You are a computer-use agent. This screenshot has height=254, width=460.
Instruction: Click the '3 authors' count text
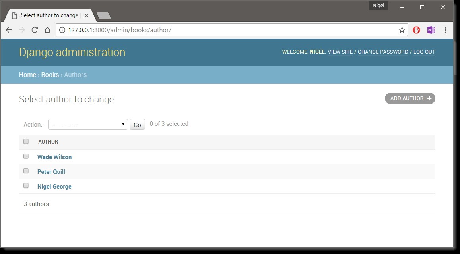pos(36,204)
